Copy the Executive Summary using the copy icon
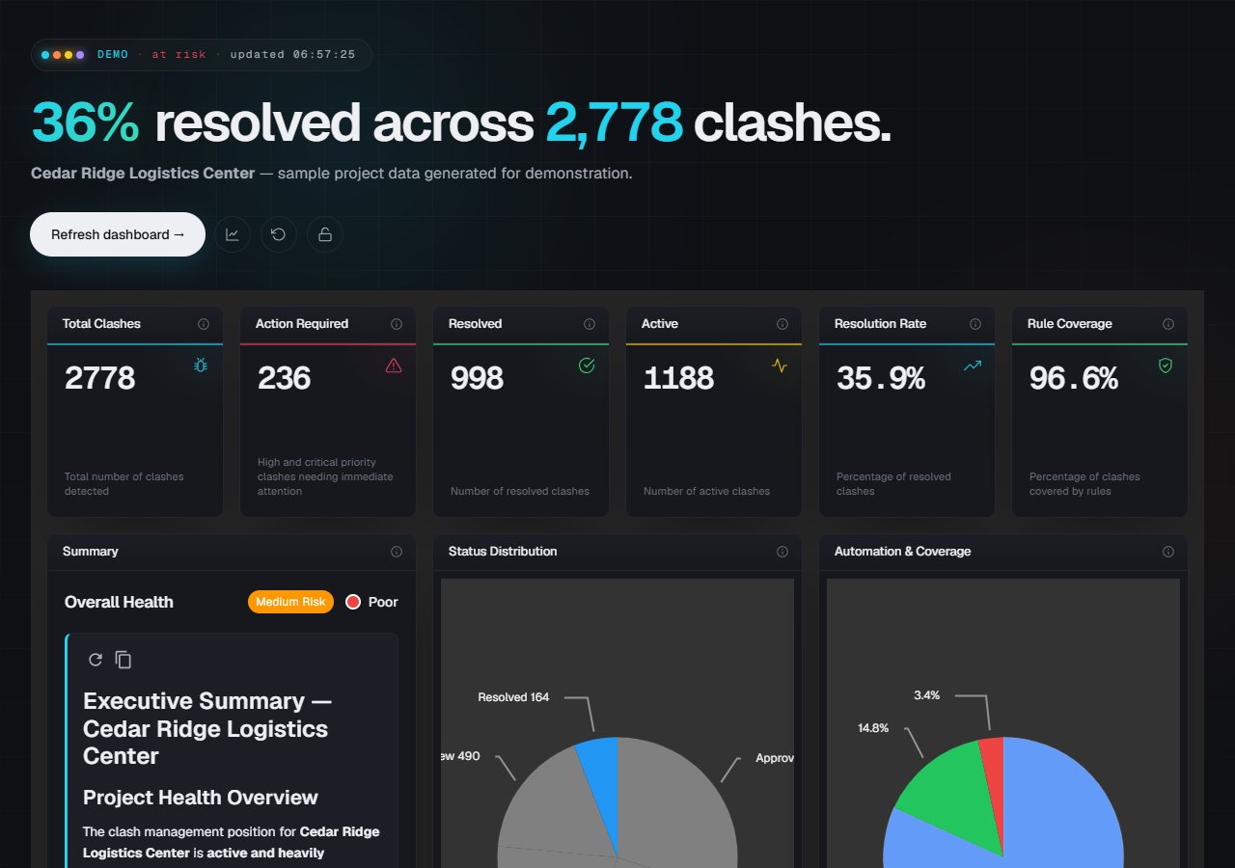The height and width of the screenshot is (868, 1235). (x=123, y=660)
